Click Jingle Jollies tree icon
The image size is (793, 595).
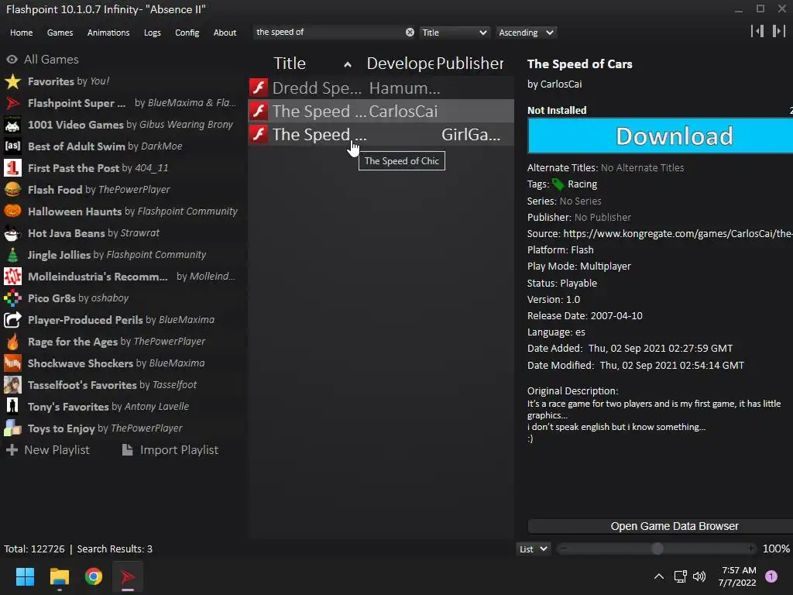[x=12, y=254]
